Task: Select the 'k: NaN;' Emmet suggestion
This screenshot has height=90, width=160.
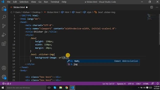Action: click(103, 61)
